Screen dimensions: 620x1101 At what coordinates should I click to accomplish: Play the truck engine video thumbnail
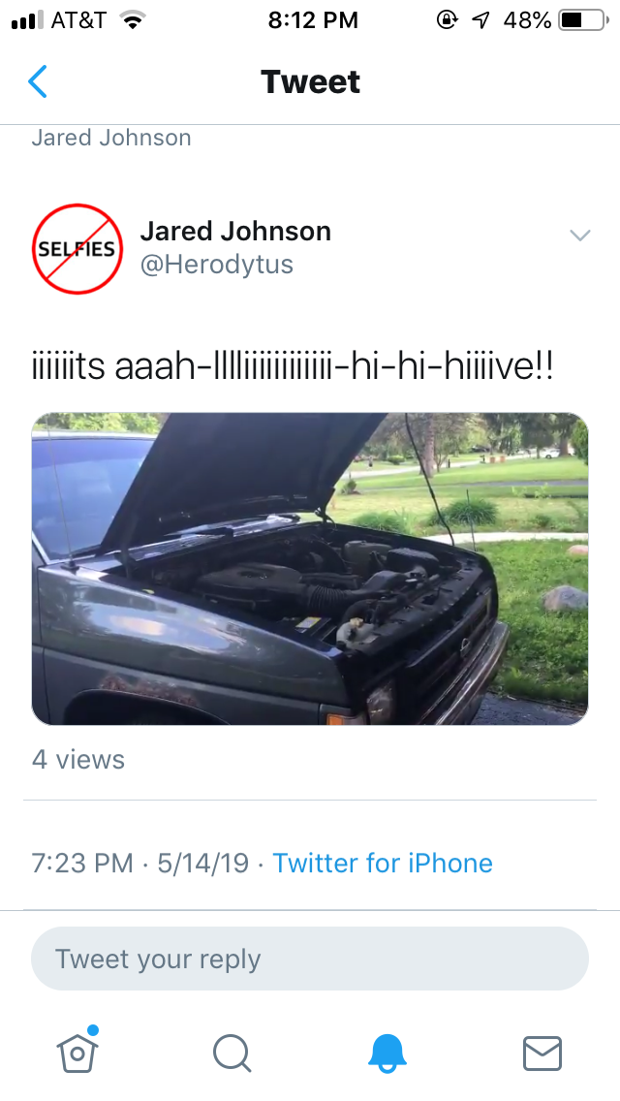coord(310,569)
